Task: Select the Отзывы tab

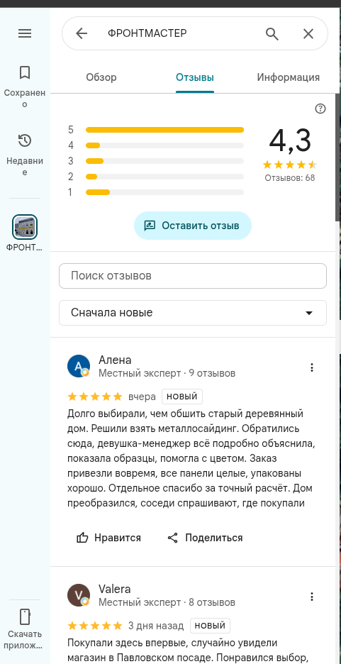Action: point(195,77)
